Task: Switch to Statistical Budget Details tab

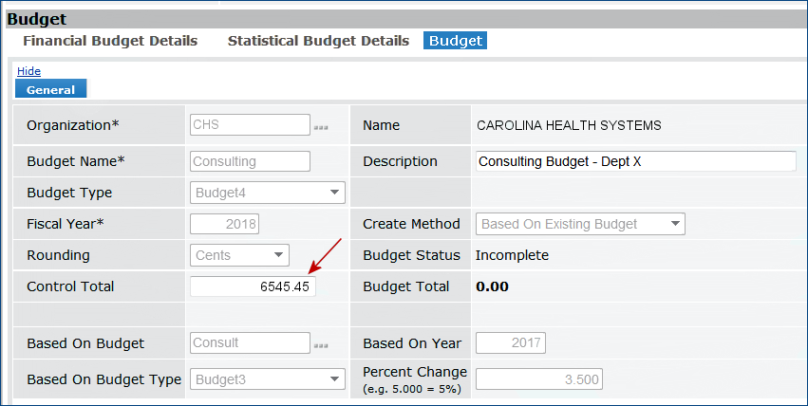Action: pos(318,41)
